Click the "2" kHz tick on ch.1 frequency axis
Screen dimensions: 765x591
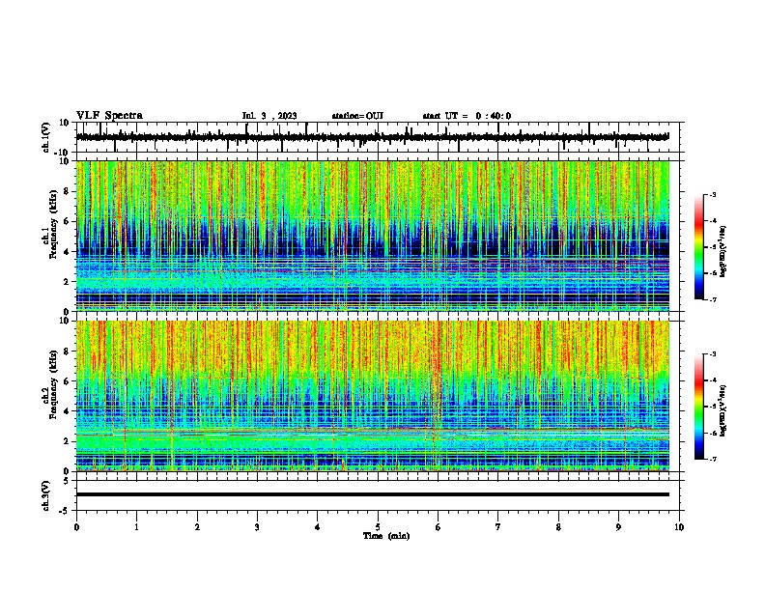(68, 282)
